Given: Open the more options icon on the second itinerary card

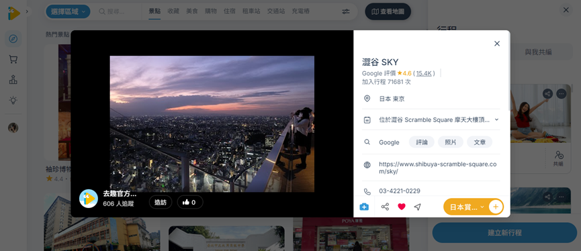Looking at the screenshot, I should [x=562, y=197].
